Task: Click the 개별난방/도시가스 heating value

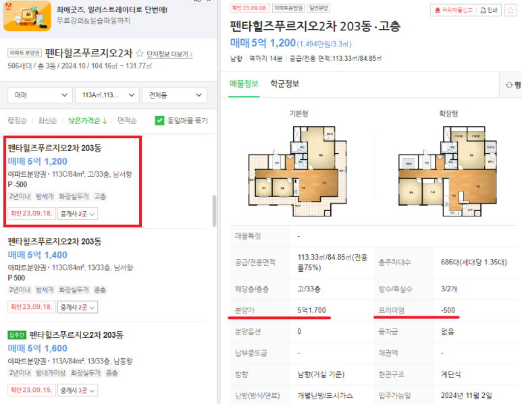Action: (x=325, y=395)
